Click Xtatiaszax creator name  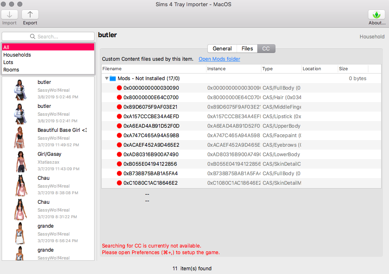click(x=48, y=162)
